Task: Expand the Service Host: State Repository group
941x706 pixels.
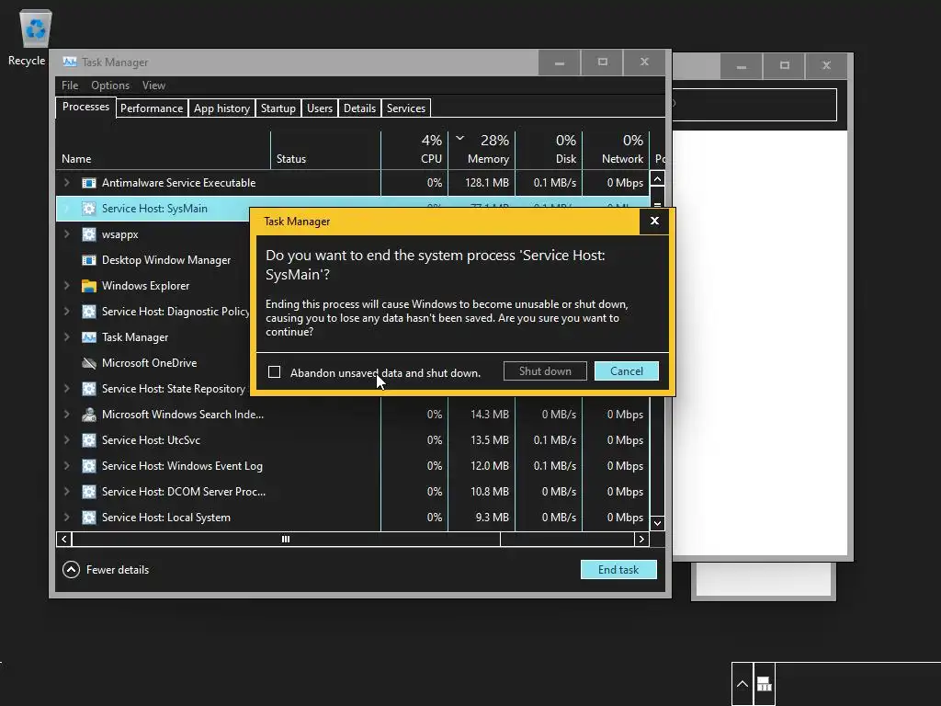Action: (66, 389)
